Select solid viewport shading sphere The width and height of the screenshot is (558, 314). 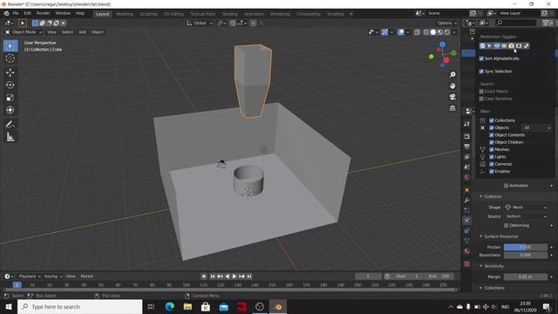(x=433, y=32)
